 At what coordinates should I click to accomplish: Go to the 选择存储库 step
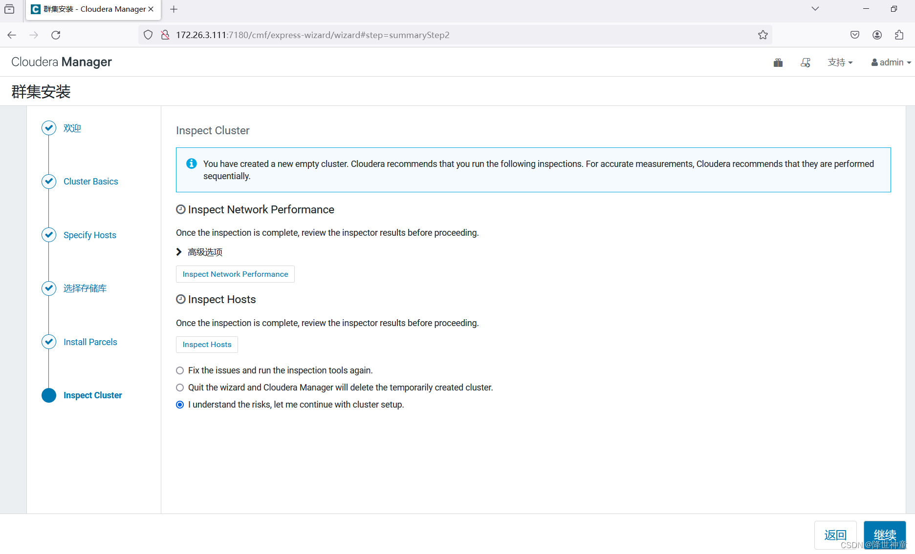[85, 288]
